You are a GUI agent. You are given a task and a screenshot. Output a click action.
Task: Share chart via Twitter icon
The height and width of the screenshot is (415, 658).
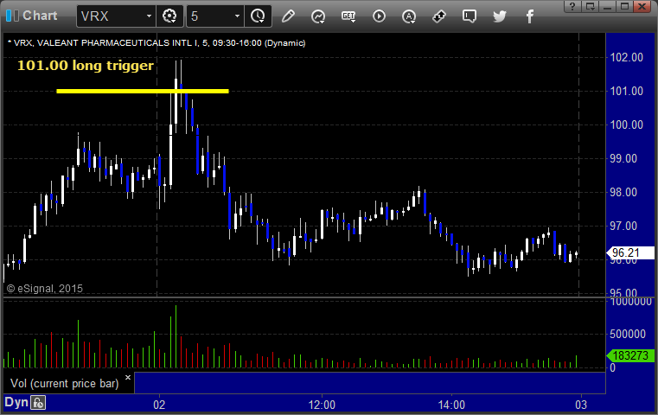point(500,16)
